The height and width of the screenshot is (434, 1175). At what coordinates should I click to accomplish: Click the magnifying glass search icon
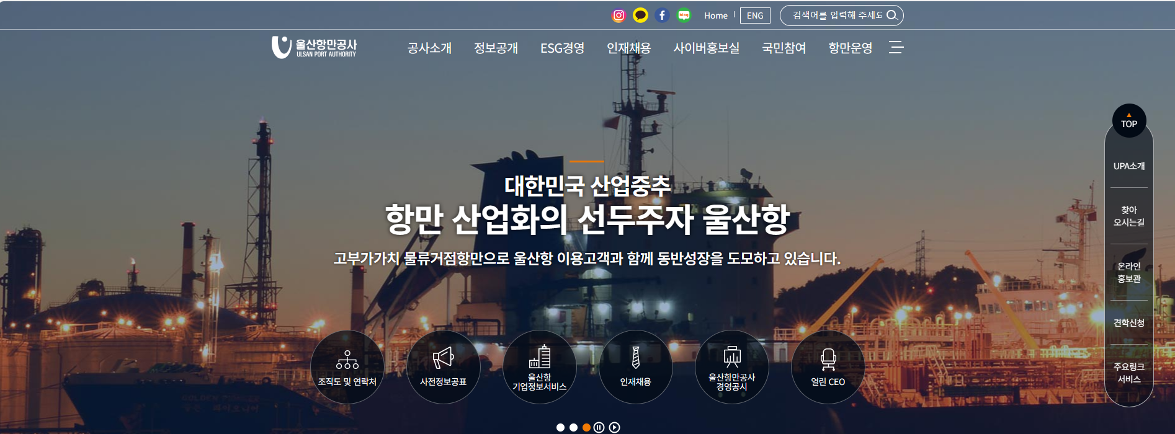pyautogui.click(x=892, y=15)
